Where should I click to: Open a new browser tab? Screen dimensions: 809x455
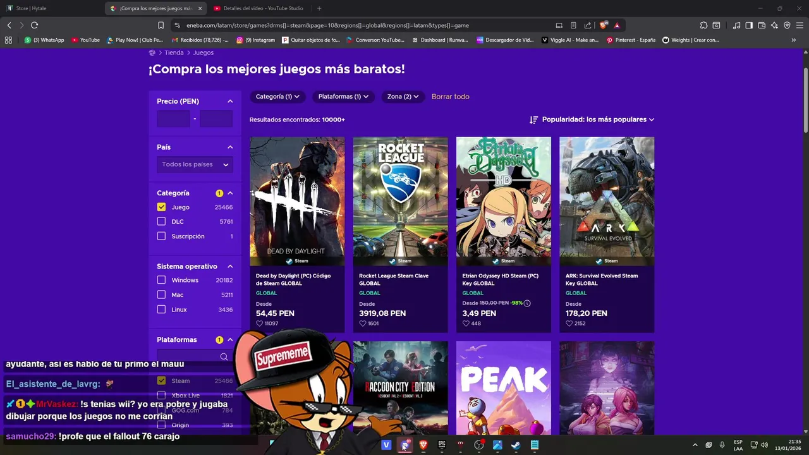click(x=319, y=8)
